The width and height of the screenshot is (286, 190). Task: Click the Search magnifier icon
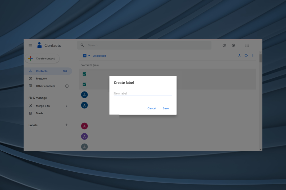(82, 45)
